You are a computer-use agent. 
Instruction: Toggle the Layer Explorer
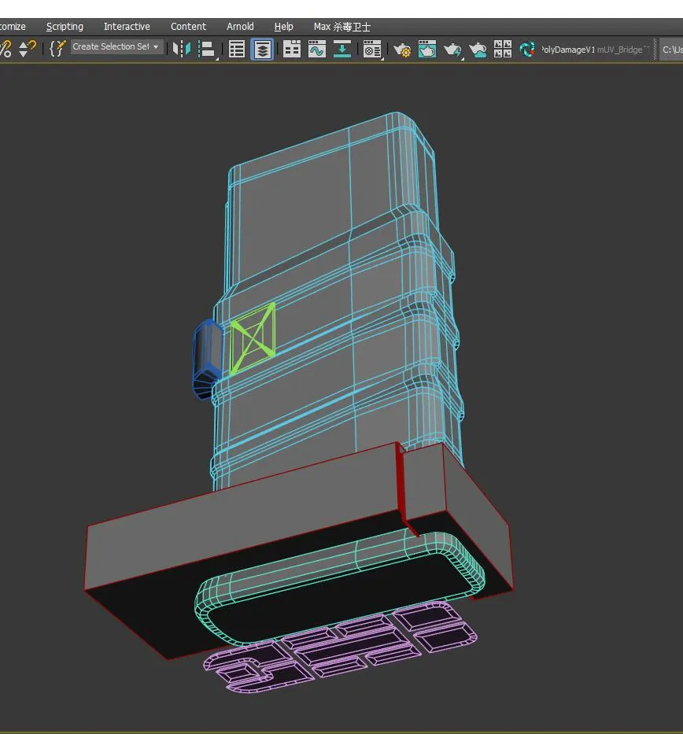tap(262, 49)
